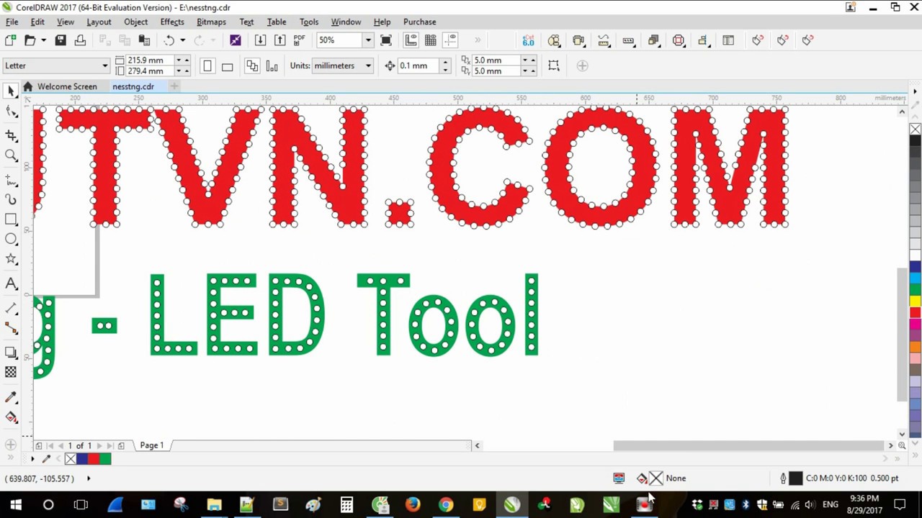922x518 pixels.
Task: Expand the standard toolbar overflow chevron
Action: point(477,40)
